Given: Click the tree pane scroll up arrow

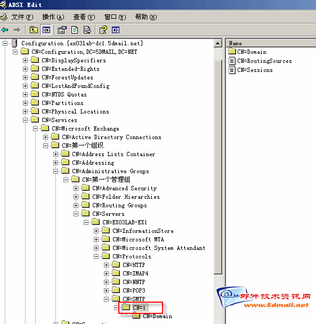Looking at the screenshot, I should [217, 43].
